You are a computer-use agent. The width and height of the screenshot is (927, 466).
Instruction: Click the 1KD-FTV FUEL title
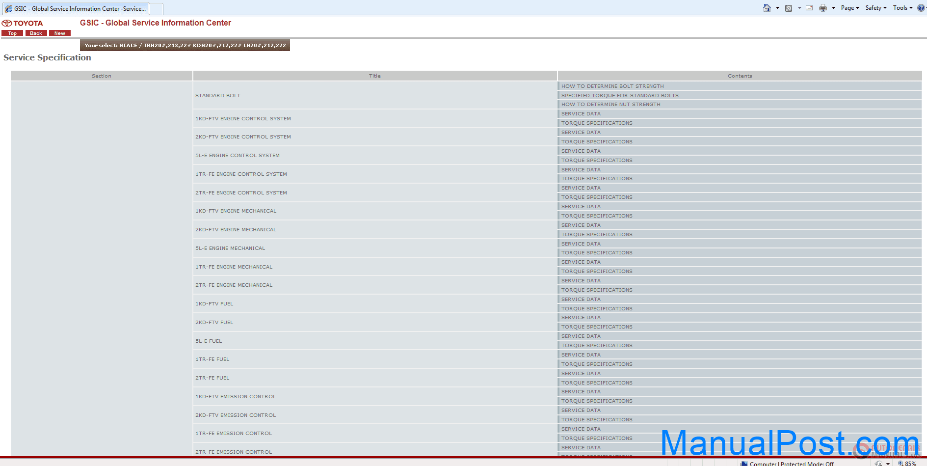coord(214,303)
